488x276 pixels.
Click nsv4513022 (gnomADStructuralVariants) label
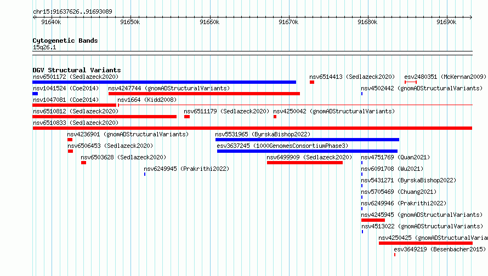click(422, 226)
